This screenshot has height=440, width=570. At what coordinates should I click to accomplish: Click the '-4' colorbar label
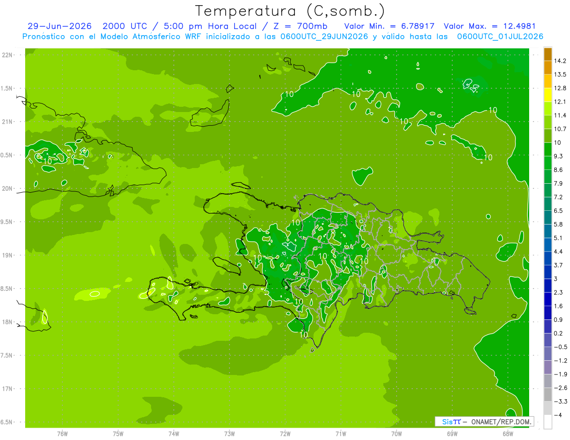(558, 415)
